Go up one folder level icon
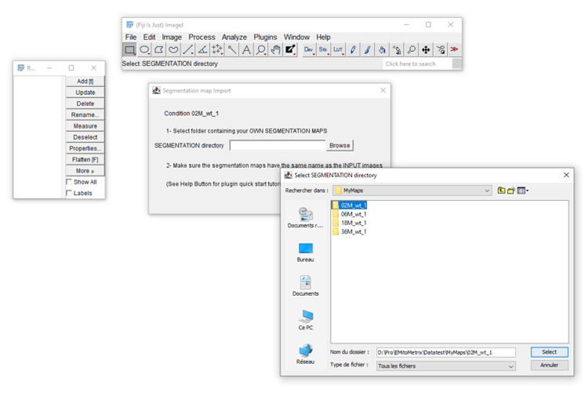This screenshot has height=404, width=588. tap(501, 190)
